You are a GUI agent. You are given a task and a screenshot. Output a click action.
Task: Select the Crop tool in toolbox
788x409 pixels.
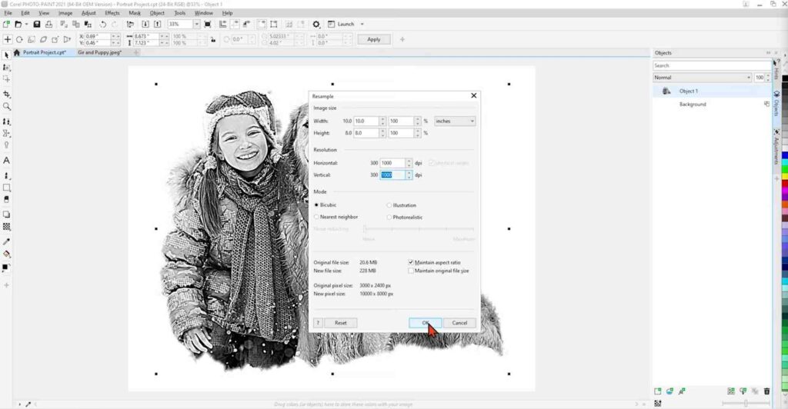6,95
